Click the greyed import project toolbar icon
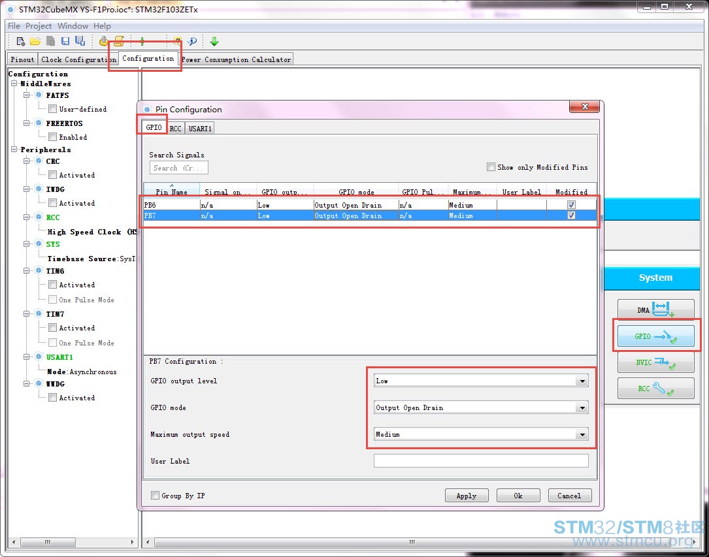The image size is (709, 557). [50, 41]
